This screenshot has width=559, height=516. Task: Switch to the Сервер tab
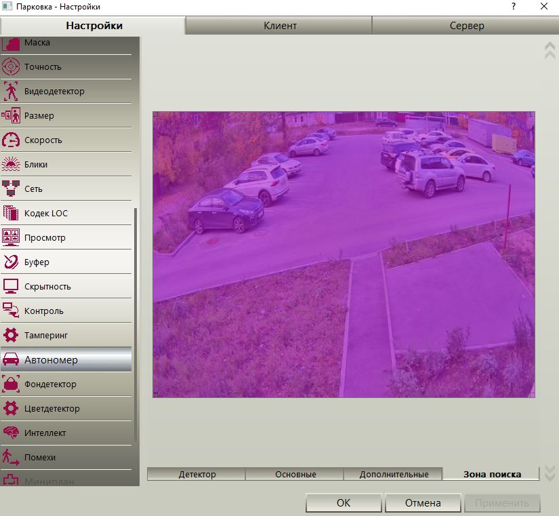click(x=466, y=26)
